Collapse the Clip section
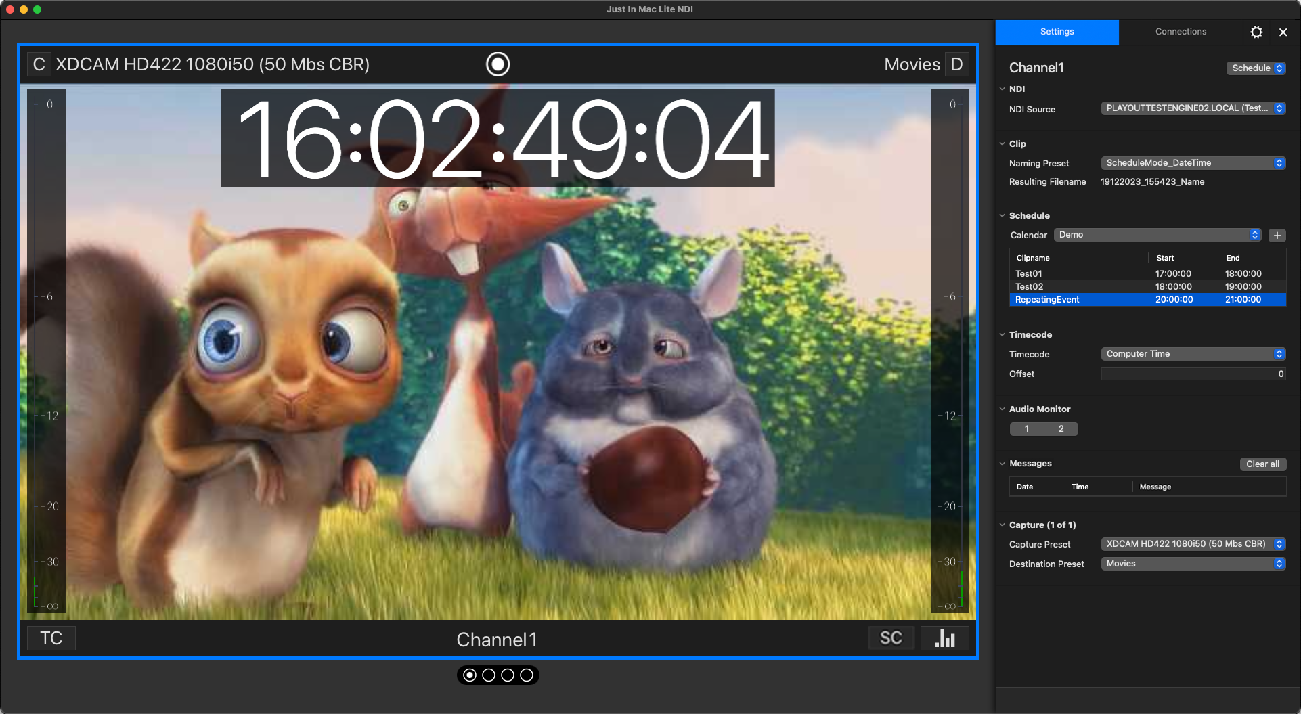The image size is (1301, 714). click(x=1002, y=143)
